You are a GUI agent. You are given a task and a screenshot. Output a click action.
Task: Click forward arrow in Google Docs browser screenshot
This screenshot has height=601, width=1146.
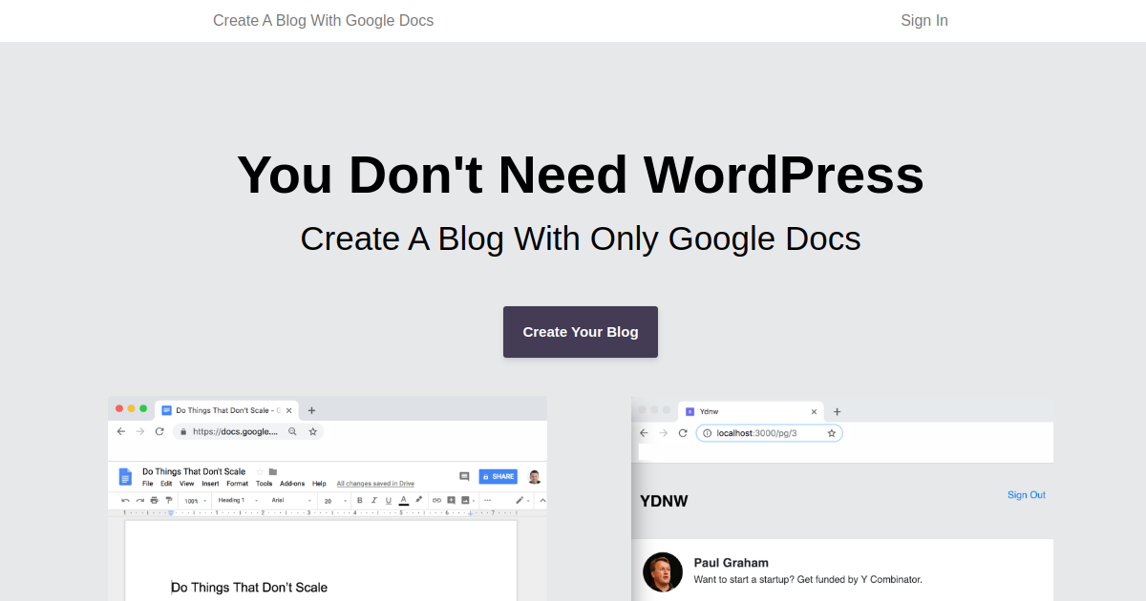tap(140, 431)
